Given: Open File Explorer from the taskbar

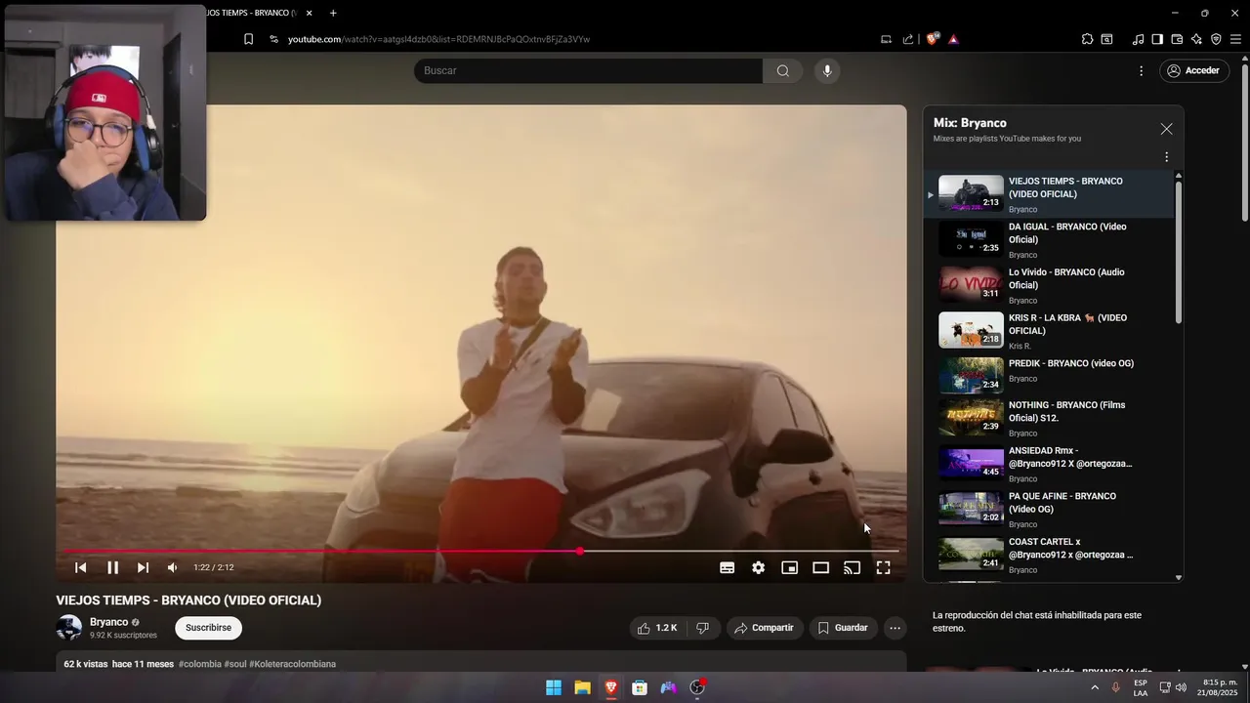Looking at the screenshot, I should coord(582,687).
